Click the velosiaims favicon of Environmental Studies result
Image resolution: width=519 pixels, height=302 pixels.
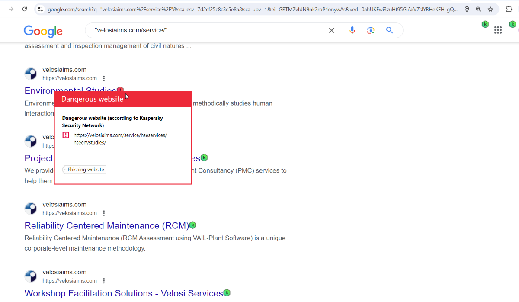pos(31,74)
